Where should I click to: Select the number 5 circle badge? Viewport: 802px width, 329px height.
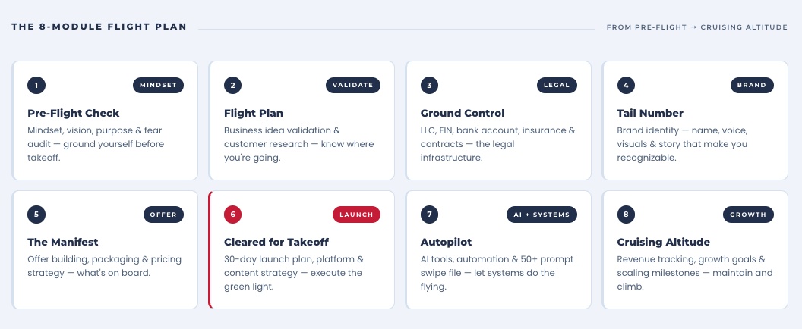pyautogui.click(x=36, y=215)
